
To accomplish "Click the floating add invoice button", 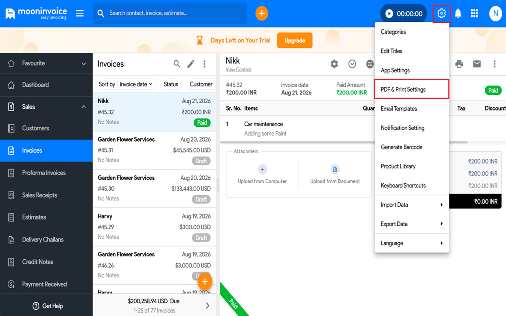I will click(x=205, y=282).
